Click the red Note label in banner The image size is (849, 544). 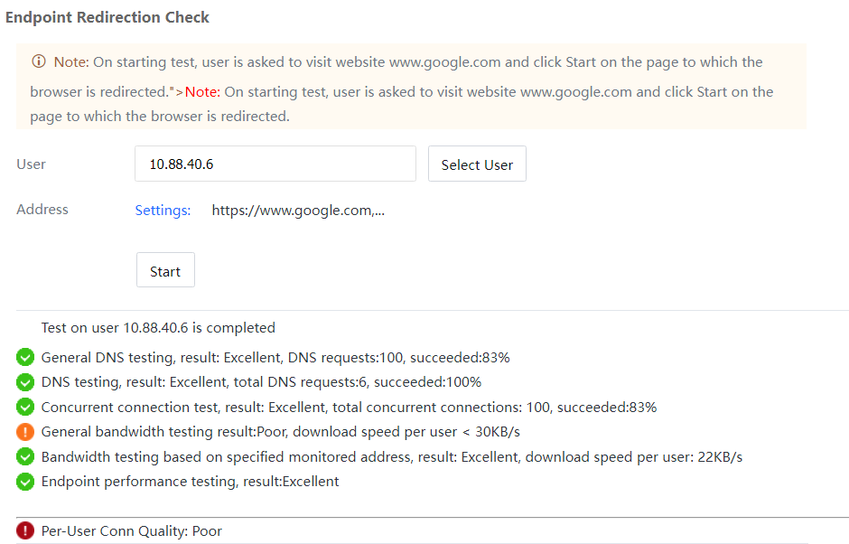click(202, 91)
